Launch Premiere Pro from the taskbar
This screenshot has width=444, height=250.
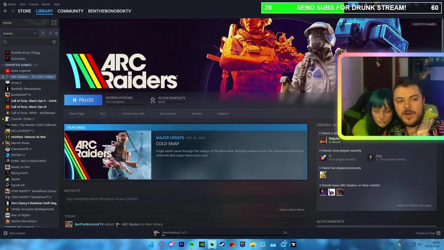[181, 244]
